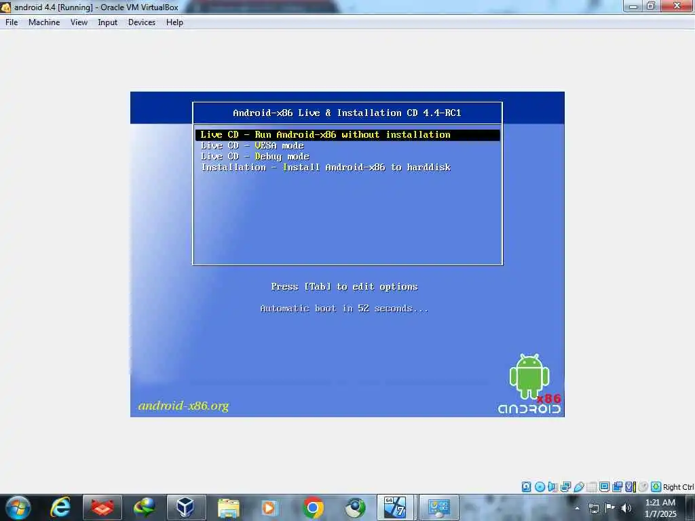Click the optical disc status icon
This screenshot has height=521, width=695.
[540, 487]
